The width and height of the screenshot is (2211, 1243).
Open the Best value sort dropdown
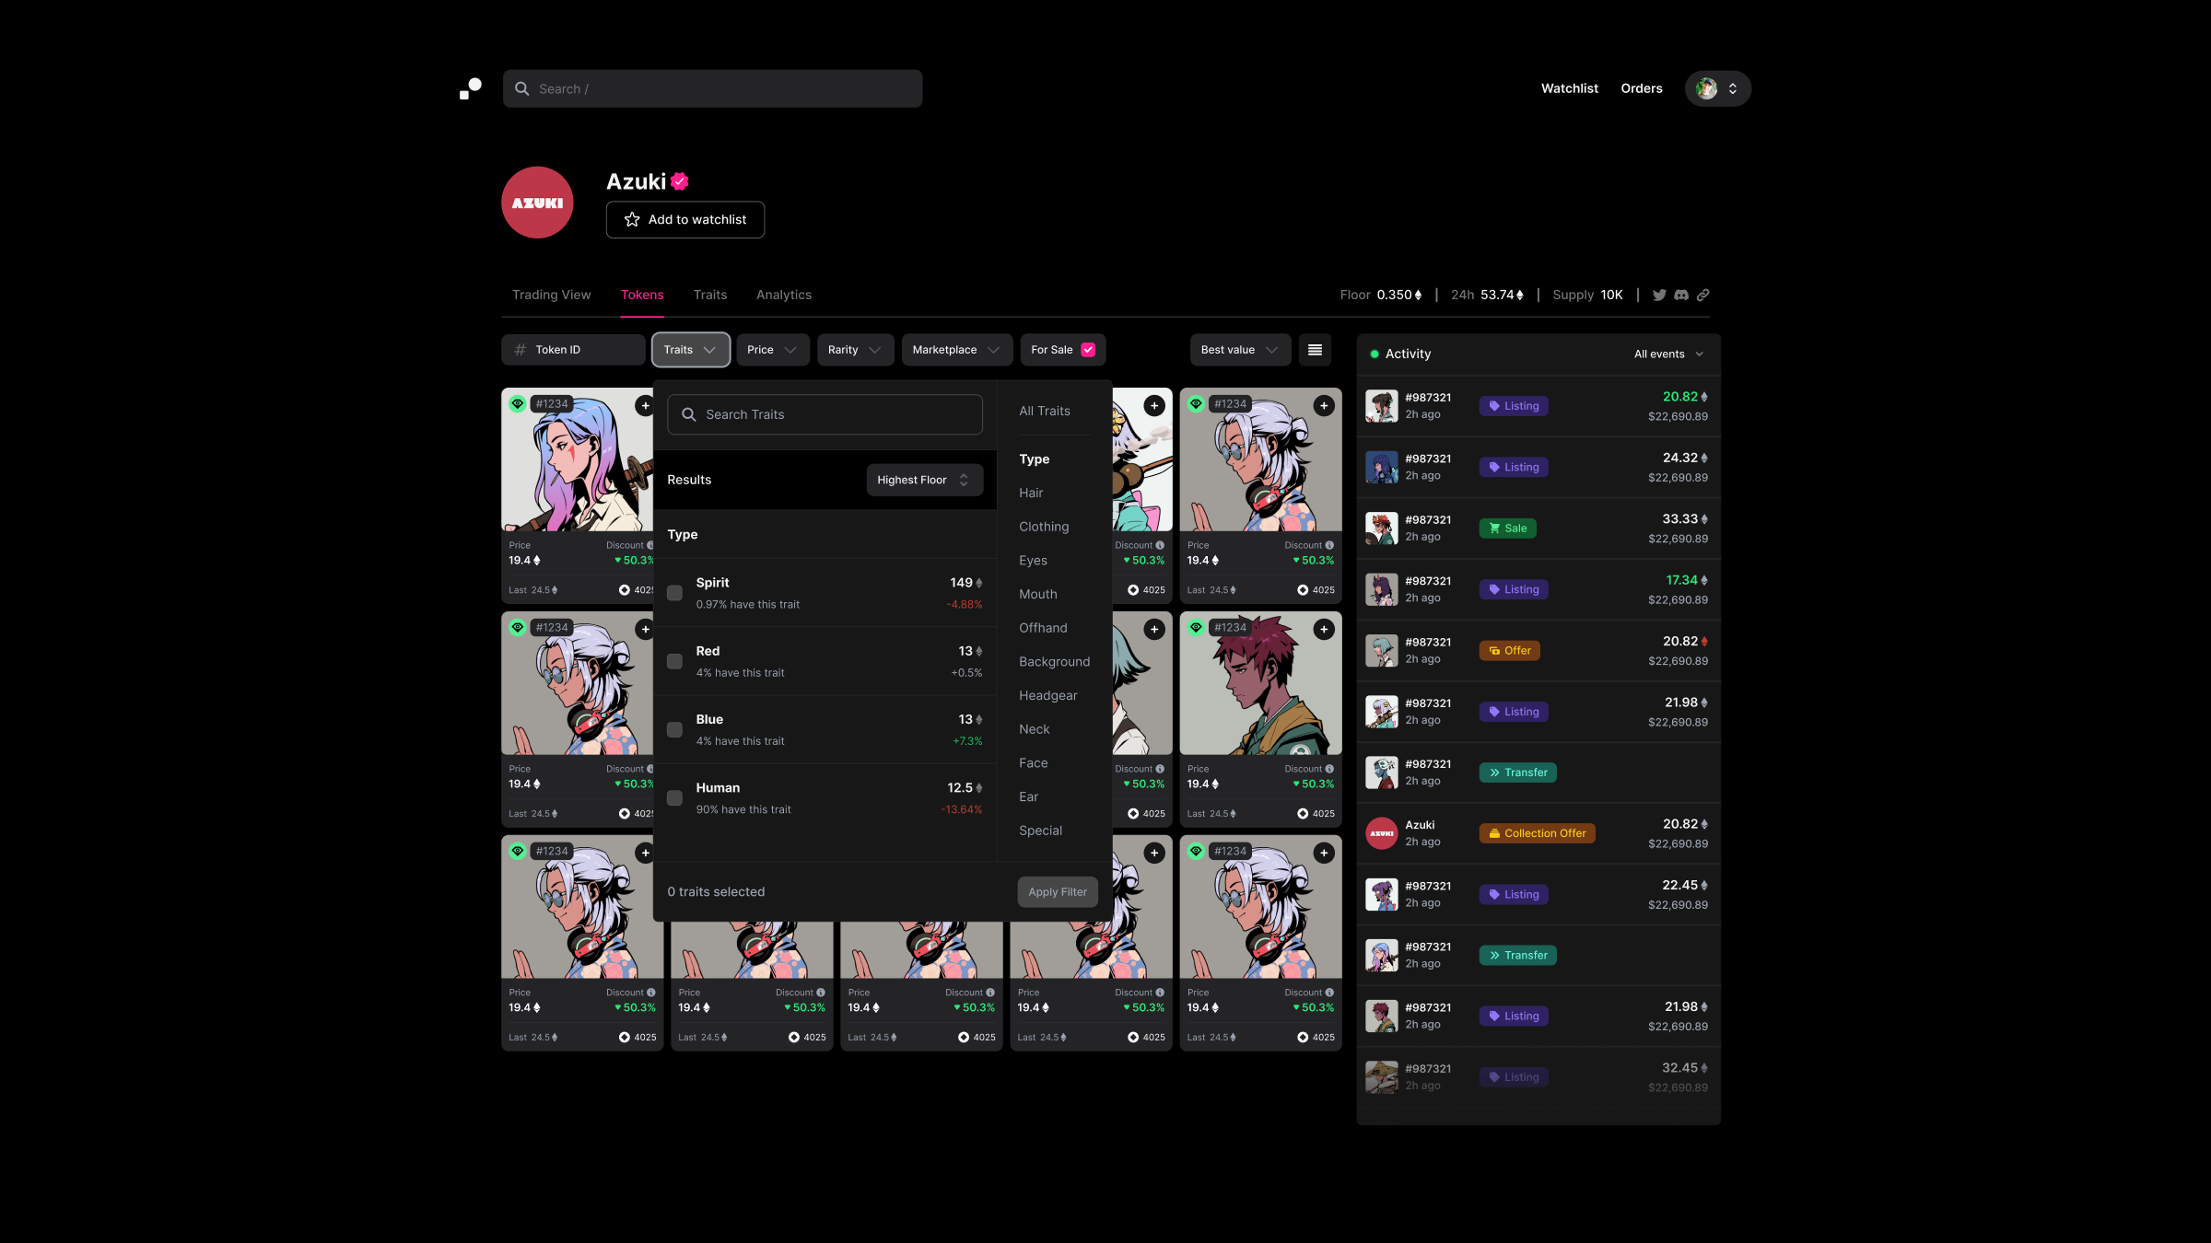pyautogui.click(x=1240, y=350)
